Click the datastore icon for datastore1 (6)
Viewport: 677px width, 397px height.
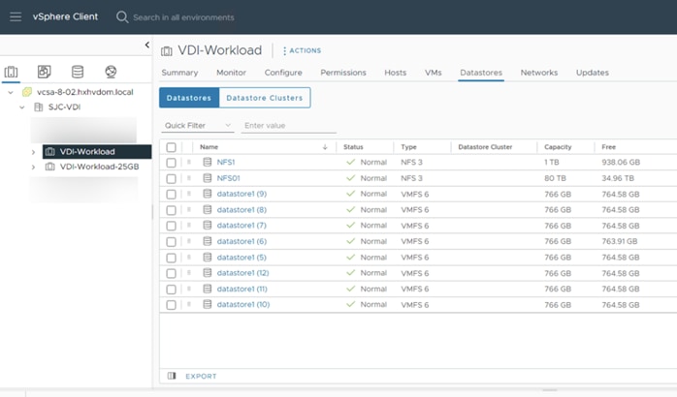click(x=208, y=241)
